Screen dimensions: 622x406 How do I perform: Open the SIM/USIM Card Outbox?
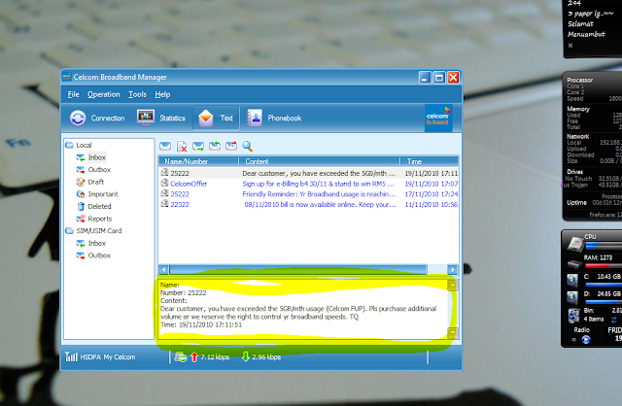tap(93, 255)
